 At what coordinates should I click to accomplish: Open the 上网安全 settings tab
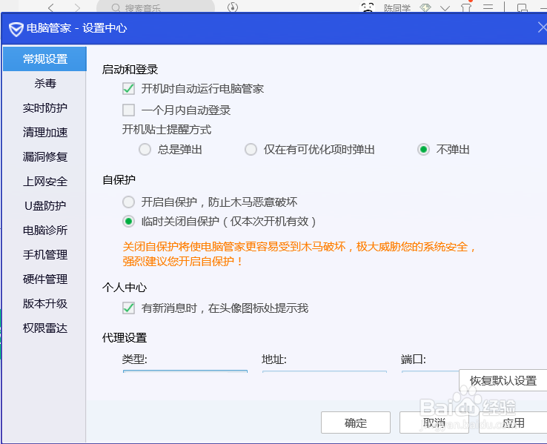(x=44, y=182)
